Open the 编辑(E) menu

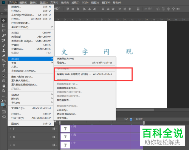tap(23, 3)
